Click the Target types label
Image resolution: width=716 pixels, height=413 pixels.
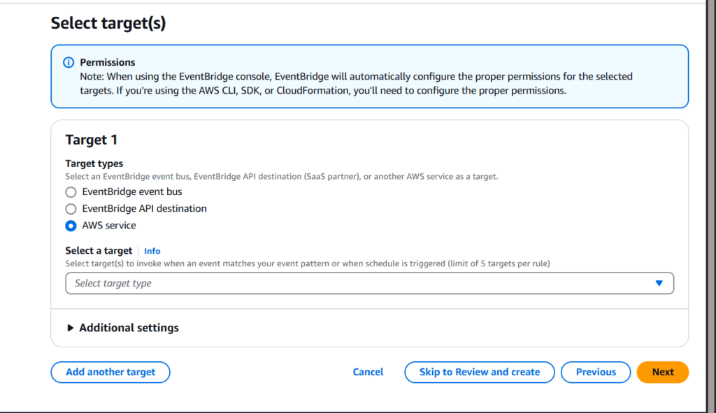(92, 164)
